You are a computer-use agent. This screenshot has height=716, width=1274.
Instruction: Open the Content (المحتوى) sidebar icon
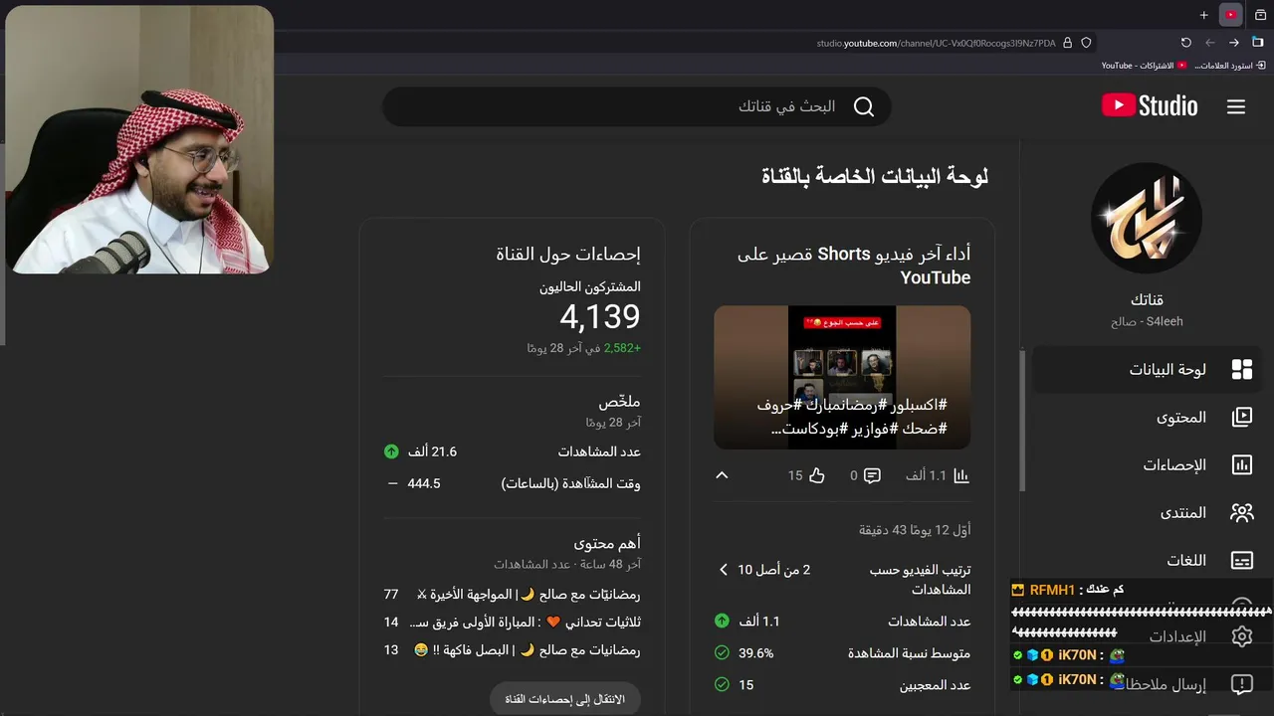click(x=1242, y=418)
